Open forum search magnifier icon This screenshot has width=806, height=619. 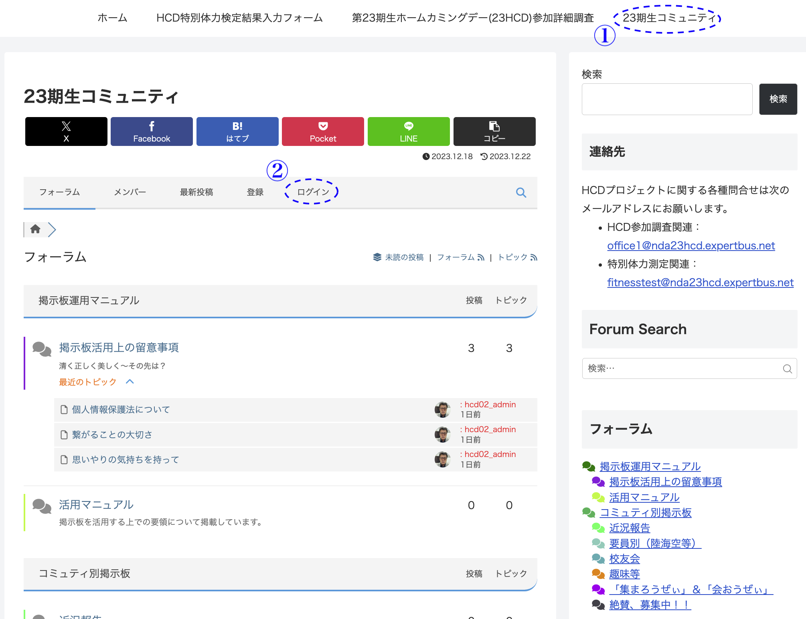521,192
